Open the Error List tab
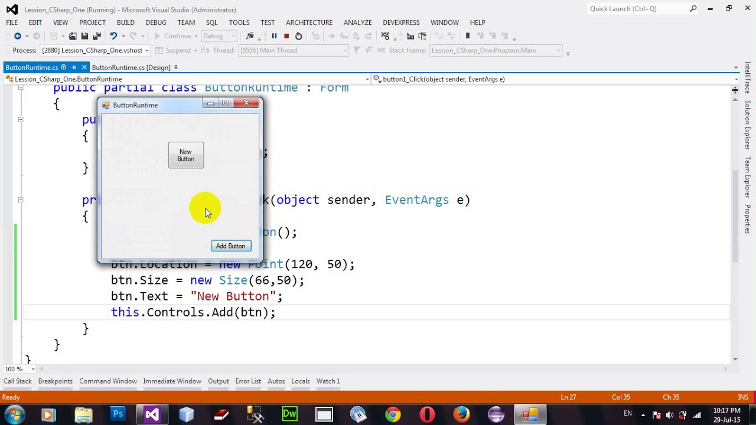 click(x=248, y=381)
